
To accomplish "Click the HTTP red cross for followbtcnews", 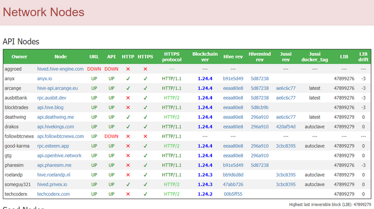I will 128,137.
